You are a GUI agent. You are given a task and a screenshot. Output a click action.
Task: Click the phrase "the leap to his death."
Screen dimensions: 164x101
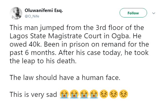(x=43, y=61)
